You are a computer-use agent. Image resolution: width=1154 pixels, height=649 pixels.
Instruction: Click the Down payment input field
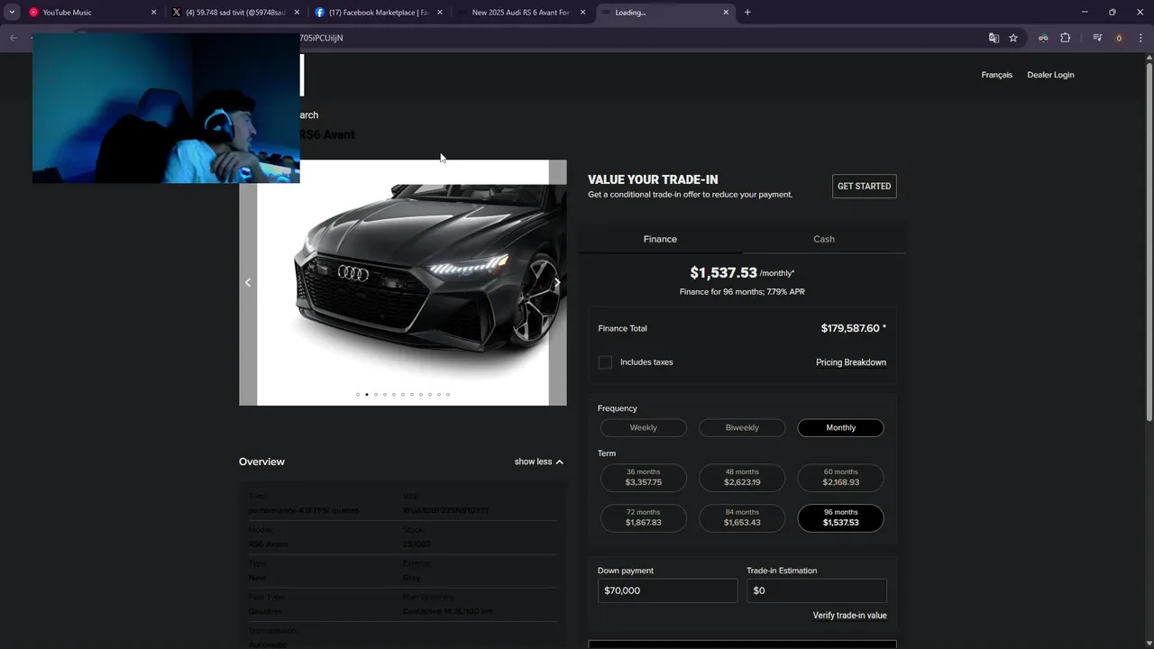tap(667, 590)
